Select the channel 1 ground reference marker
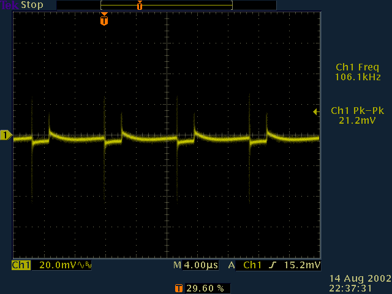392x294 pixels. click(6, 135)
